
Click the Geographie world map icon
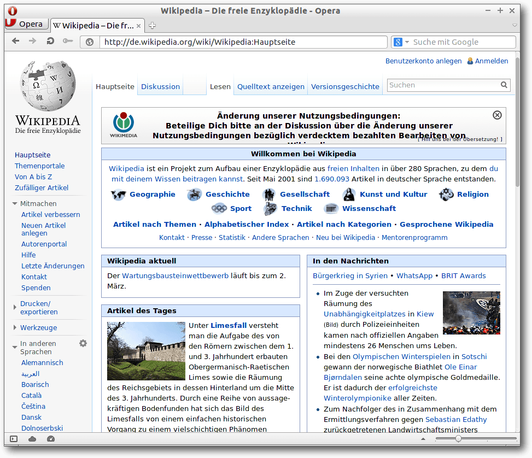[119, 195]
